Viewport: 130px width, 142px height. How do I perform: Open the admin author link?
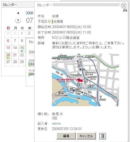pyautogui.click(x=56, y=123)
